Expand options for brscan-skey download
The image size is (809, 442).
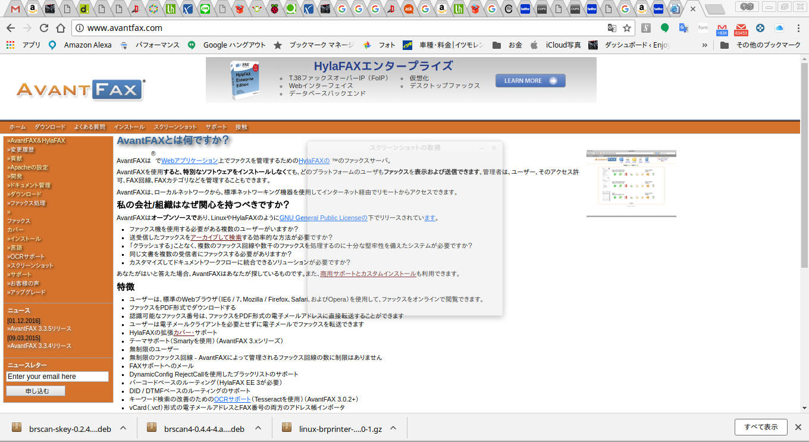[123, 428]
